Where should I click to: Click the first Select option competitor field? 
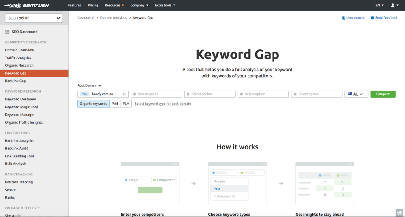pyautogui.click(x=156, y=94)
